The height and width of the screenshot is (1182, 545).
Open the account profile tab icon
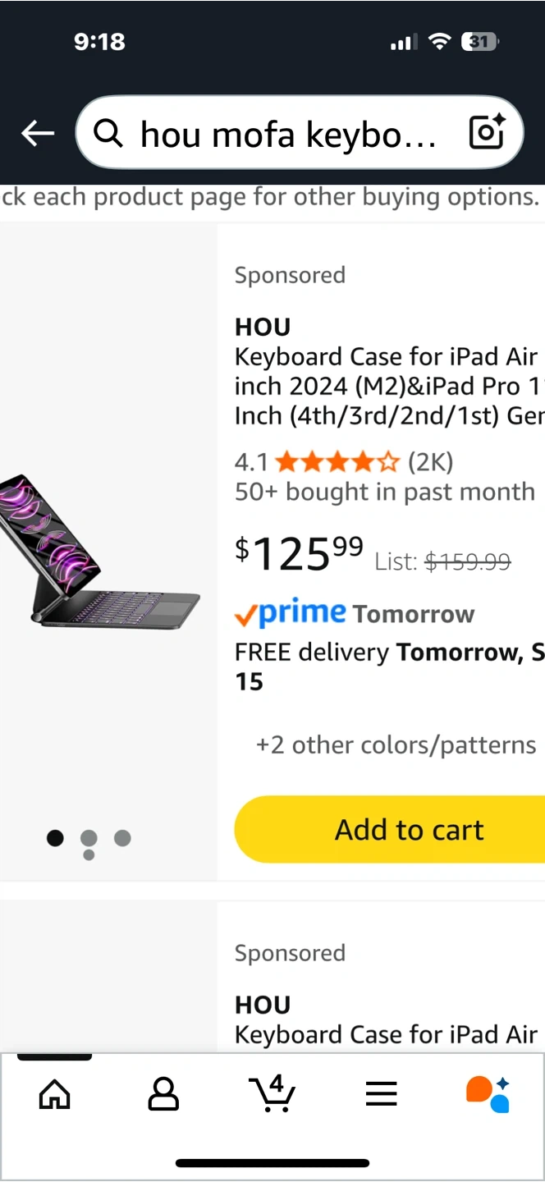click(163, 1093)
